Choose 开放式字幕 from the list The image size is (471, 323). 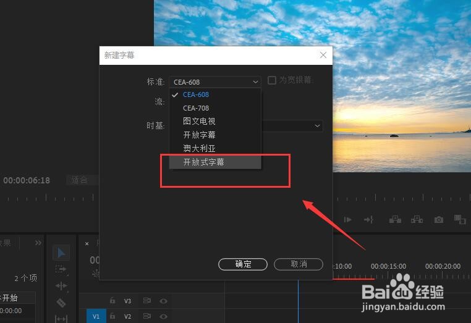[x=215, y=162]
